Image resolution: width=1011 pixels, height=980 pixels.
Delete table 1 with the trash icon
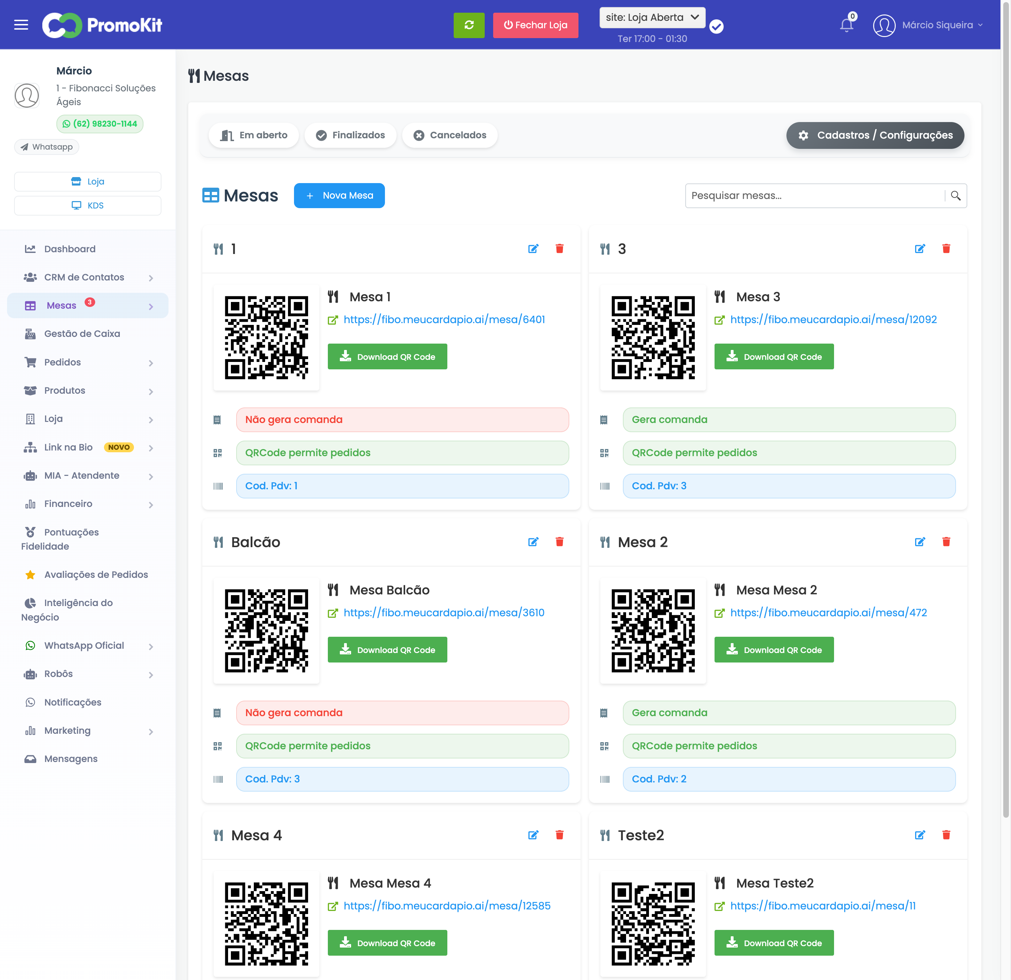coord(560,249)
